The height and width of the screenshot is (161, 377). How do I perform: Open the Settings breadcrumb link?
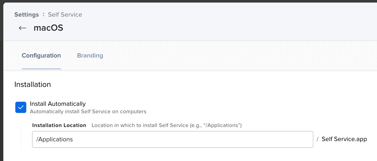(x=27, y=15)
